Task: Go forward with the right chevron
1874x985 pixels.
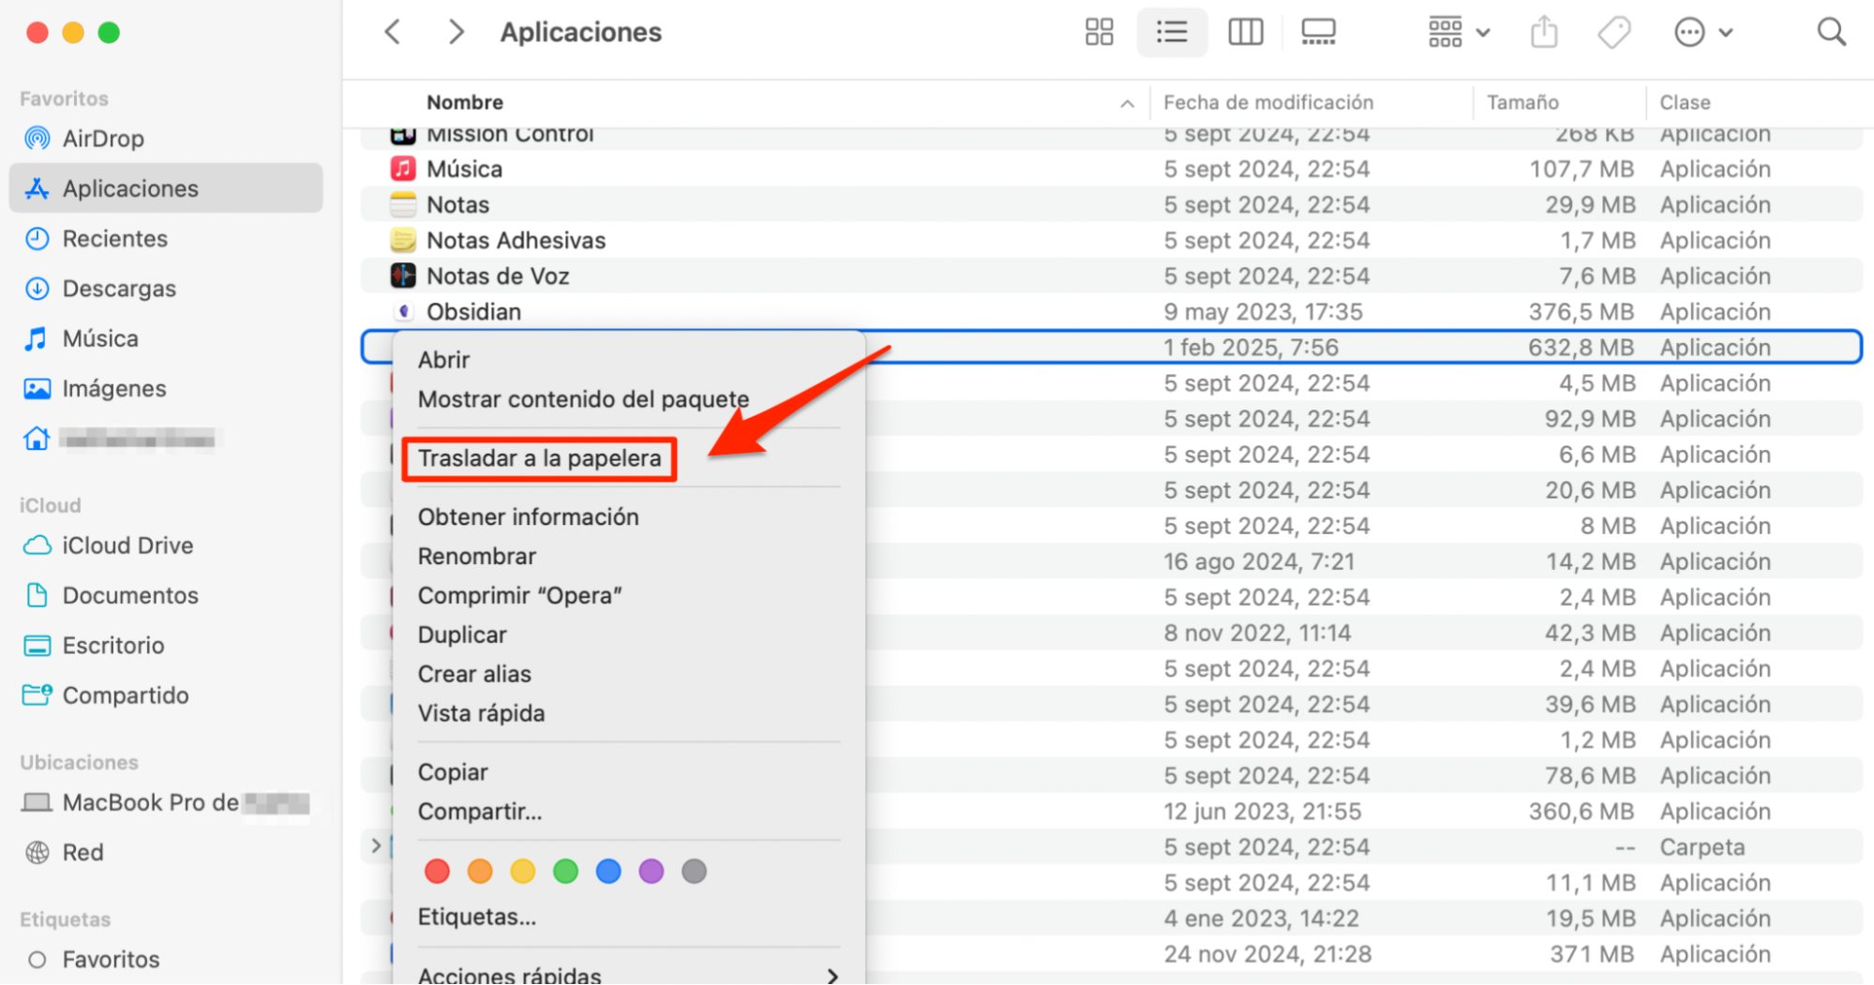Action: point(456,32)
